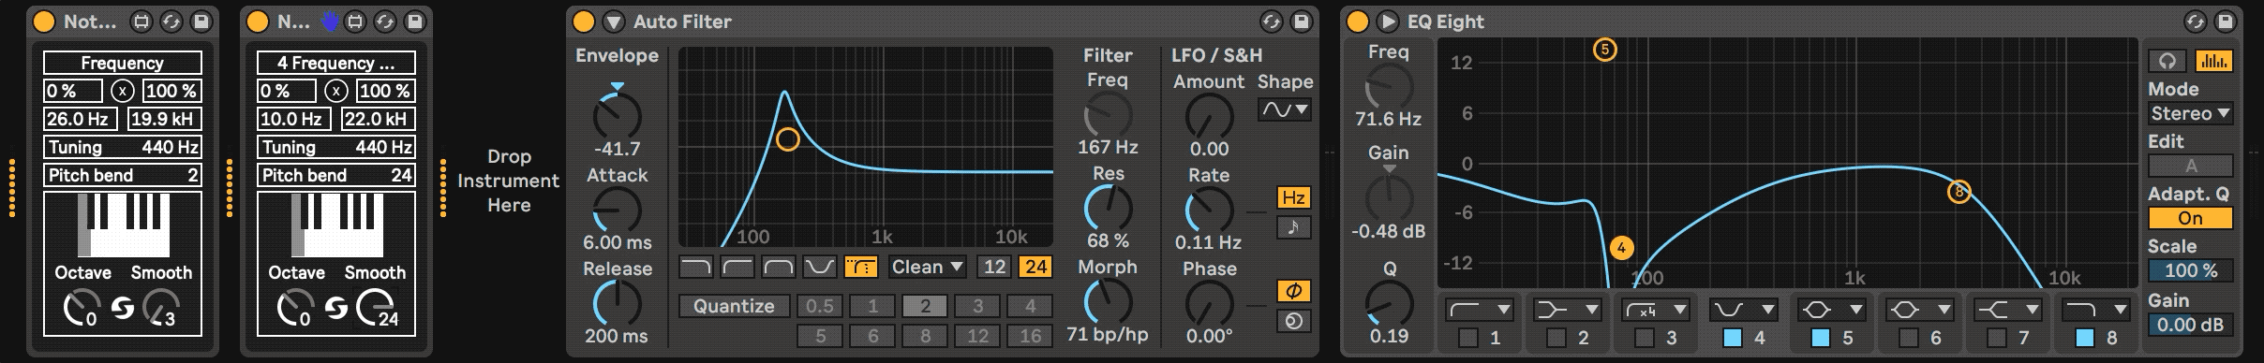The image size is (2264, 363).
Task: Toggle second Note device activator button
Action: click(x=258, y=22)
